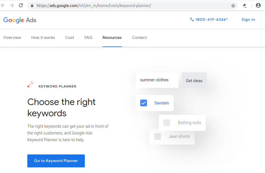Click the phone icon beside the helpline number

point(191,19)
